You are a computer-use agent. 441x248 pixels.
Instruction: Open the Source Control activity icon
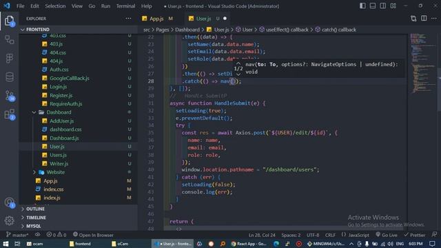pyautogui.click(x=10, y=96)
